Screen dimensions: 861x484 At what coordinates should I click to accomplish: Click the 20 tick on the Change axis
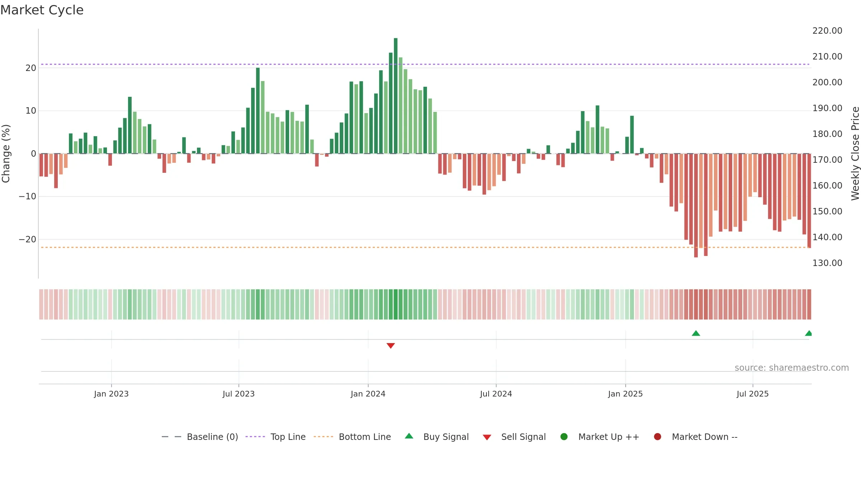coord(31,68)
